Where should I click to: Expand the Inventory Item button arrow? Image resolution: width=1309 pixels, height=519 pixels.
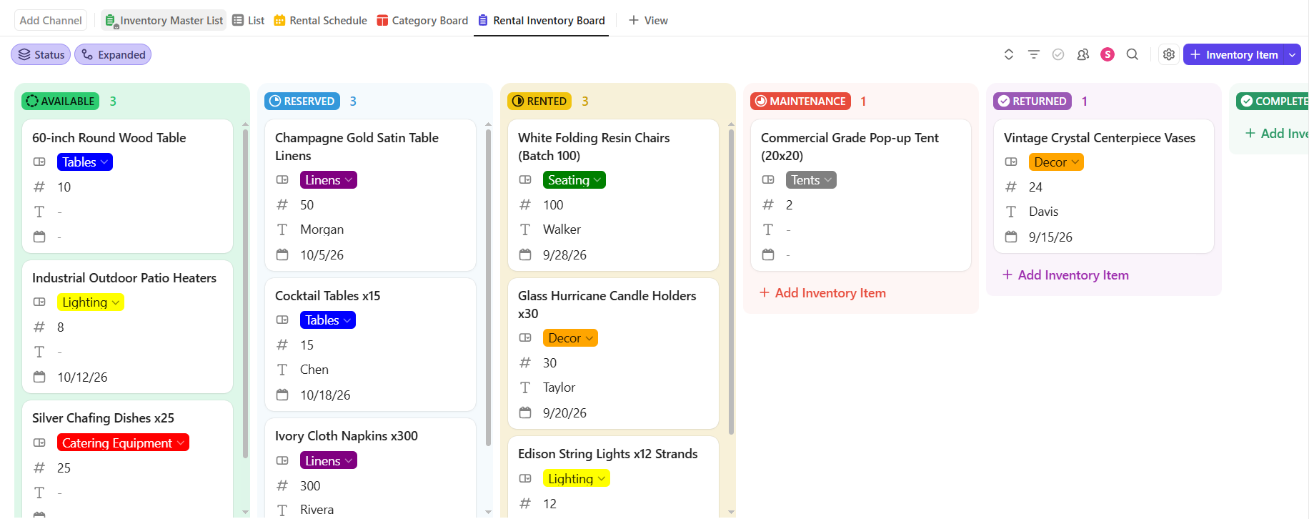tap(1293, 54)
